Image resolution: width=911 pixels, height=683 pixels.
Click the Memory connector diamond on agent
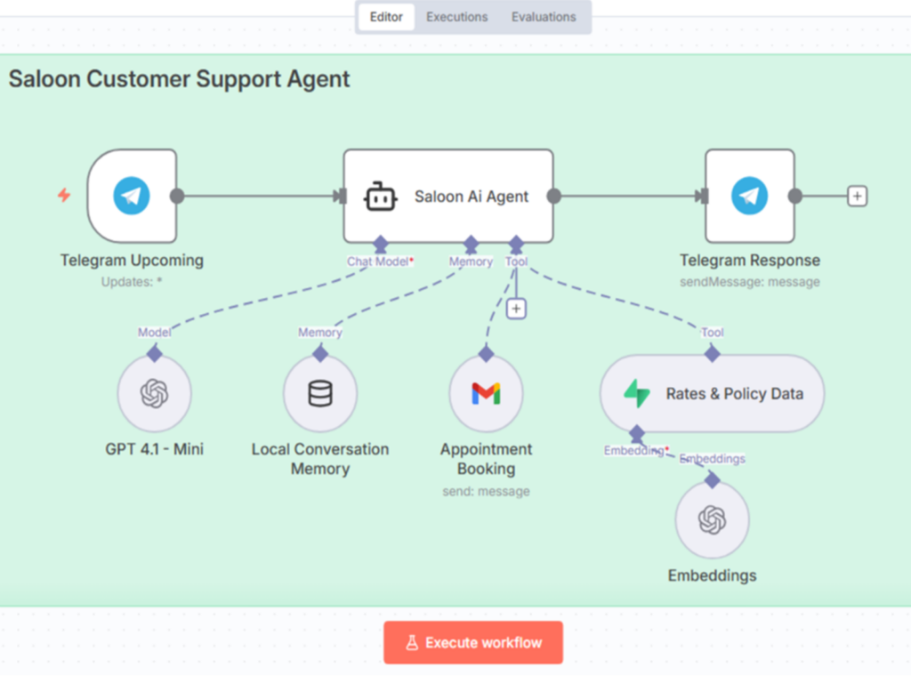tap(471, 244)
